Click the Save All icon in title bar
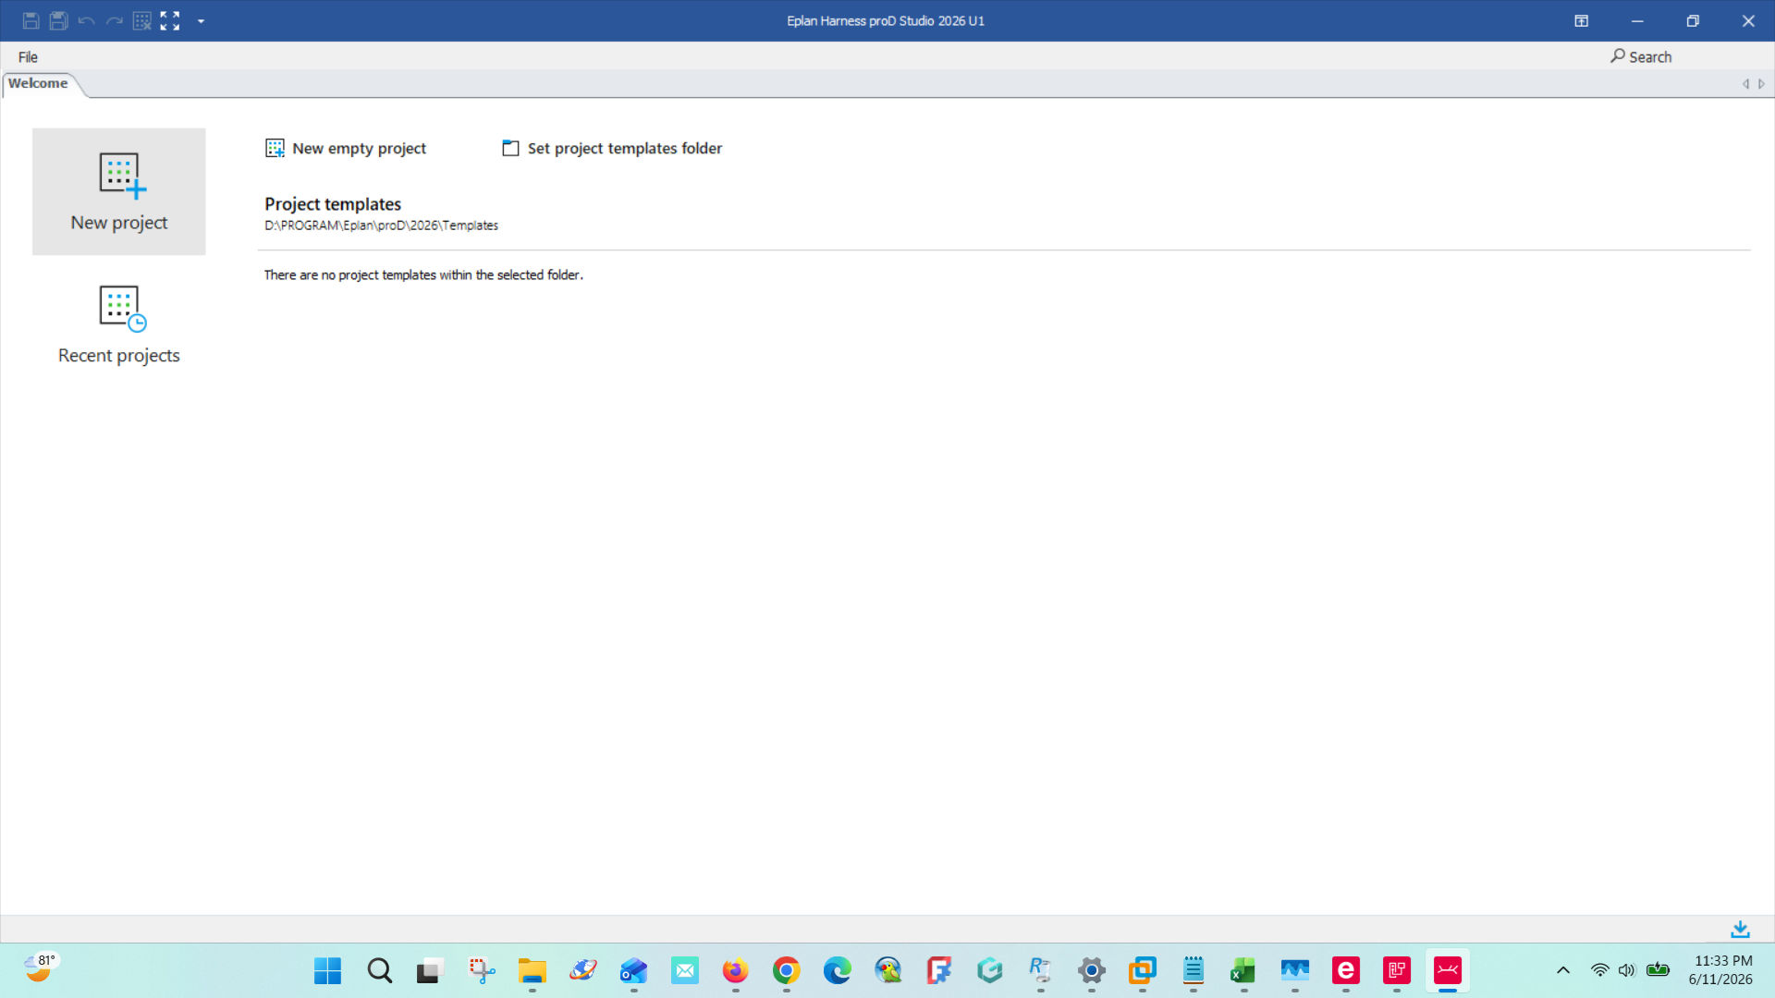Screen dimensions: 1775x998 tap(58, 20)
